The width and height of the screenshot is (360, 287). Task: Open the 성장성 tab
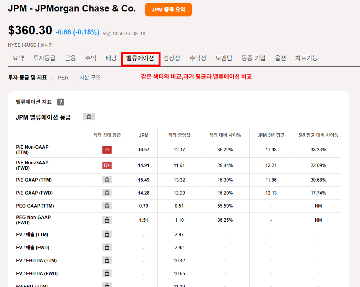[x=172, y=58]
